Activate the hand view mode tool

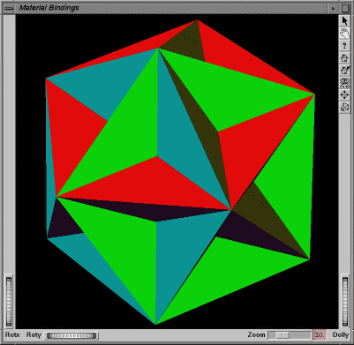tap(344, 34)
